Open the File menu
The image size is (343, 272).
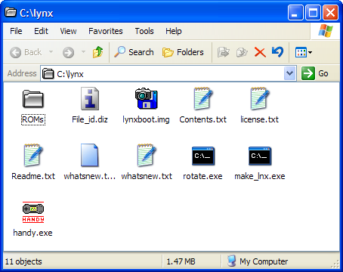16,31
